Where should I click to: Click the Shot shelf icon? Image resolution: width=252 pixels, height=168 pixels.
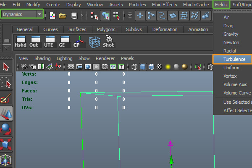109,41
